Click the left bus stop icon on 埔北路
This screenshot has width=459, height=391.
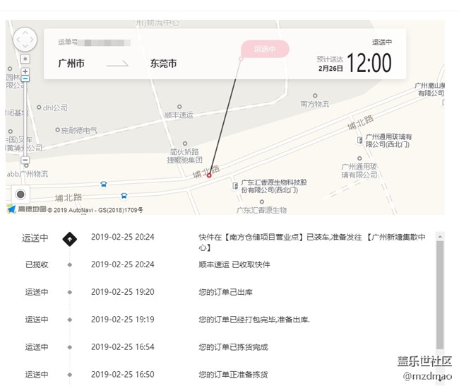point(104,184)
